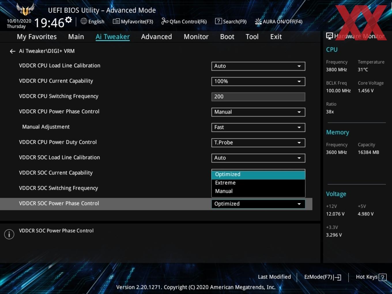392x294 pixels.
Task: Click the Ratio value 38x
Action: click(330, 112)
